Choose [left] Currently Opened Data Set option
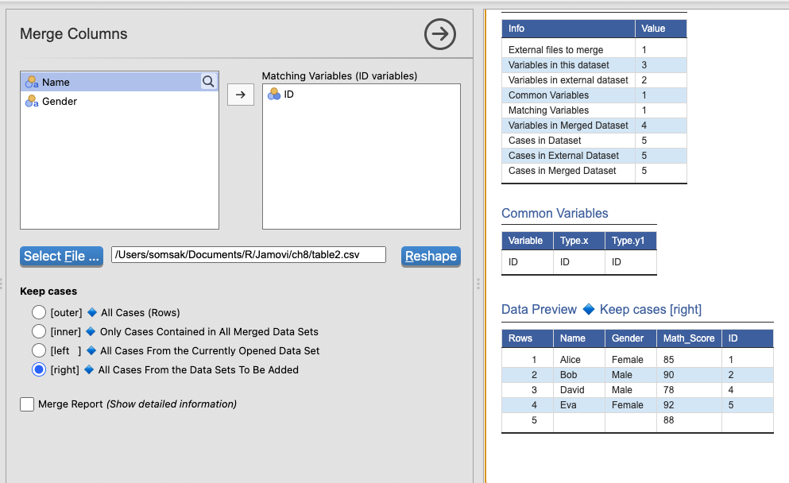The width and height of the screenshot is (789, 483). [39, 350]
